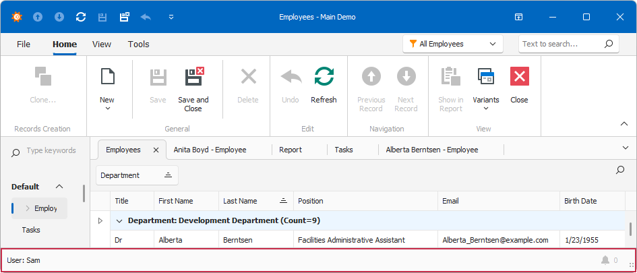This screenshot has height=273, width=637.
Task: Expand the Employee navigation tree item
Action: [x=28, y=208]
